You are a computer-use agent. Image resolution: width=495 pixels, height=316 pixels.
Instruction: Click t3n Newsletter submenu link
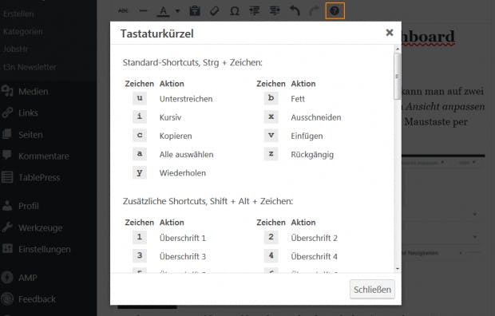coord(30,67)
